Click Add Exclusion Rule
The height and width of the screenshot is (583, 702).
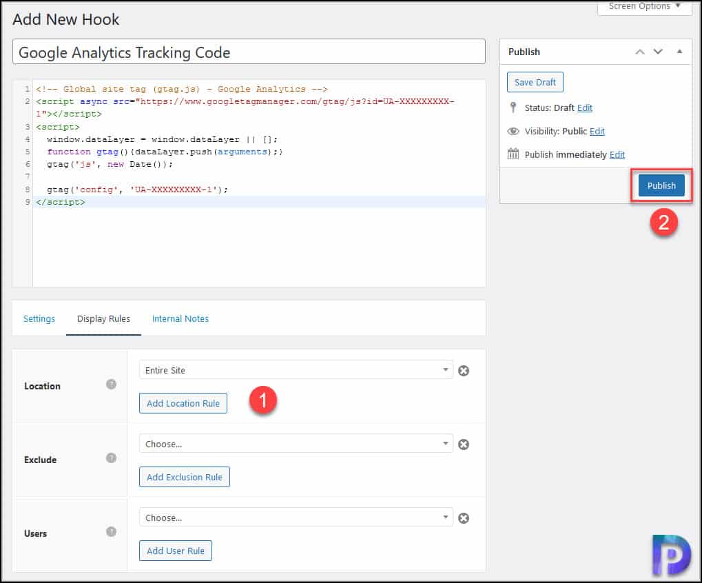[185, 478]
